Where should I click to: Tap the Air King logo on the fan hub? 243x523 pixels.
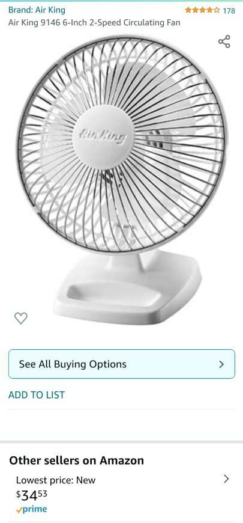pos(103,136)
